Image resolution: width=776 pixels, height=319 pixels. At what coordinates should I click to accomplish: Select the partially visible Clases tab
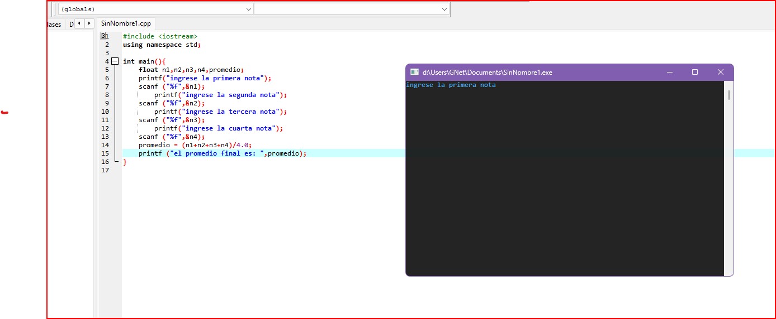(x=54, y=25)
